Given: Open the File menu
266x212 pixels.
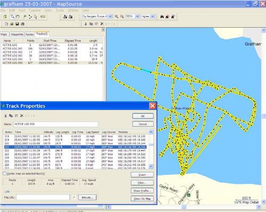Looking at the screenshot, I should click(3, 11).
